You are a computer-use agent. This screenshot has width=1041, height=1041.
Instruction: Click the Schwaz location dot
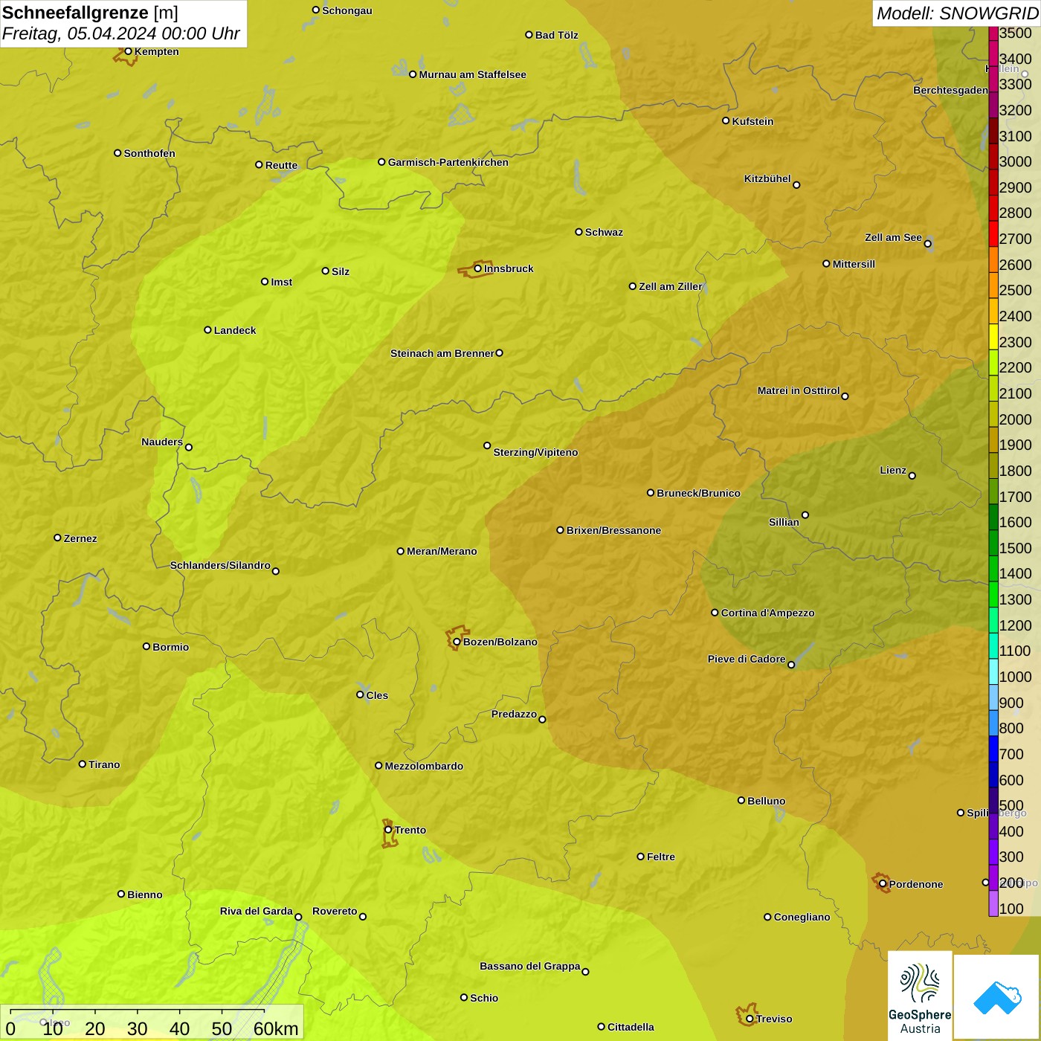pyautogui.click(x=578, y=232)
